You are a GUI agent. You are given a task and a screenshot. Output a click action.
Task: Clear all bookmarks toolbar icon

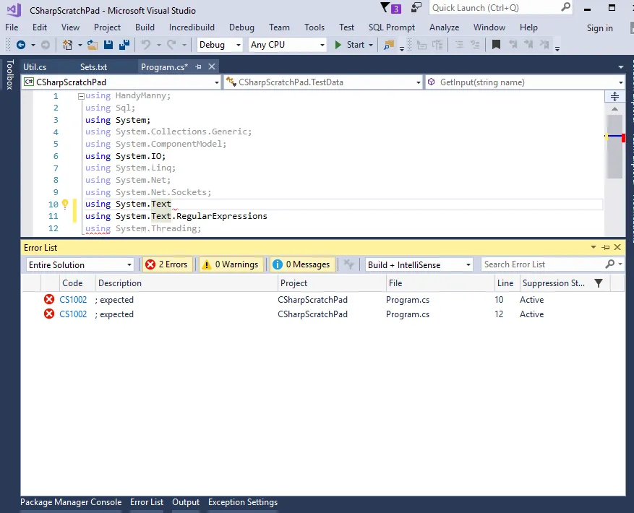[544, 45]
